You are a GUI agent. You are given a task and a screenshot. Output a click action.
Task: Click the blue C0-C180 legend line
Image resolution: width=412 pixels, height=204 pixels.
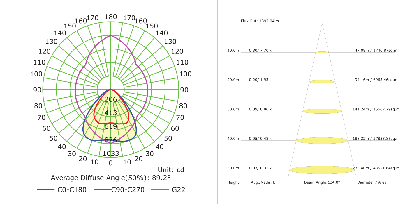46,189
